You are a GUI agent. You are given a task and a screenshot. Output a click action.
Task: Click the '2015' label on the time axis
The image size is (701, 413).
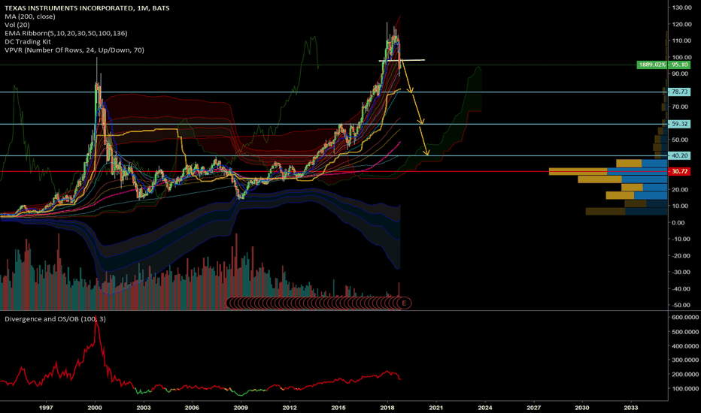tap(338, 407)
